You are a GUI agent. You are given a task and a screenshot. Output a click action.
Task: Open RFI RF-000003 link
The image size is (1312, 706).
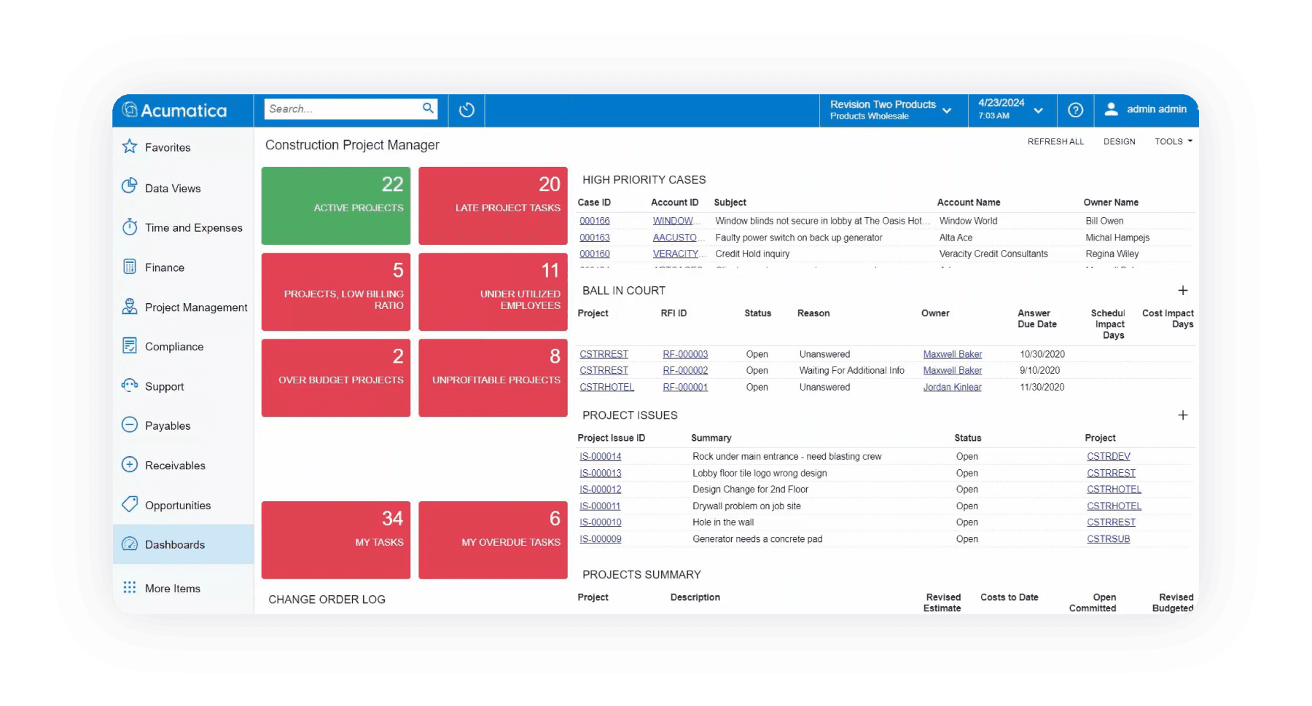(x=685, y=354)
